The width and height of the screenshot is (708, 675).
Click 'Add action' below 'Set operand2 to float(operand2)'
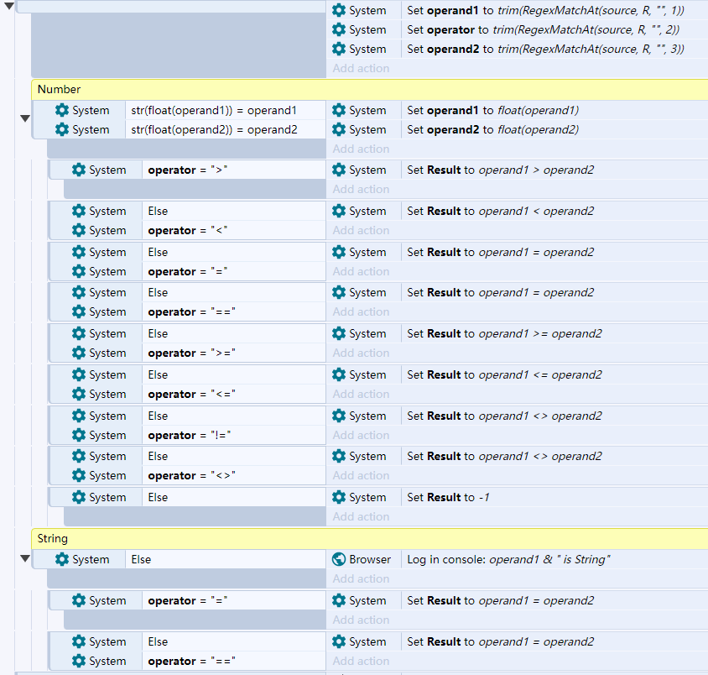coord(361,149)
